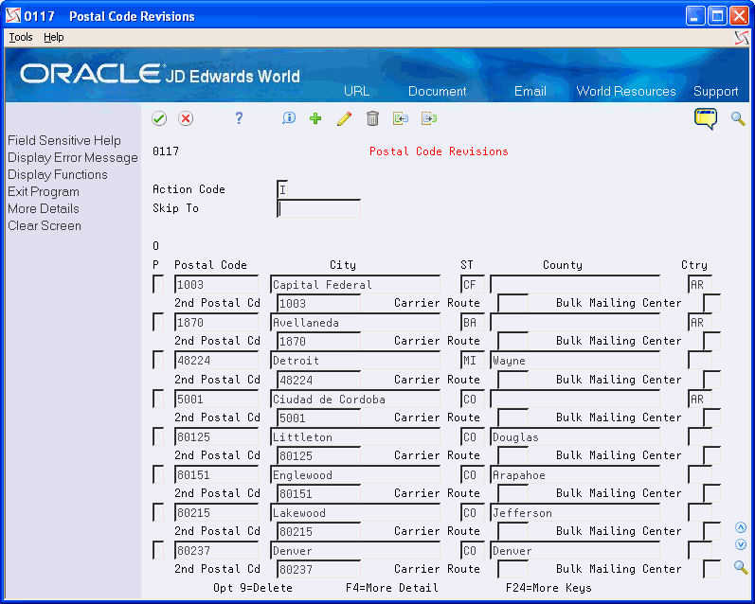
Task: Click the City field Englewood
Action: tap(355, 474)
